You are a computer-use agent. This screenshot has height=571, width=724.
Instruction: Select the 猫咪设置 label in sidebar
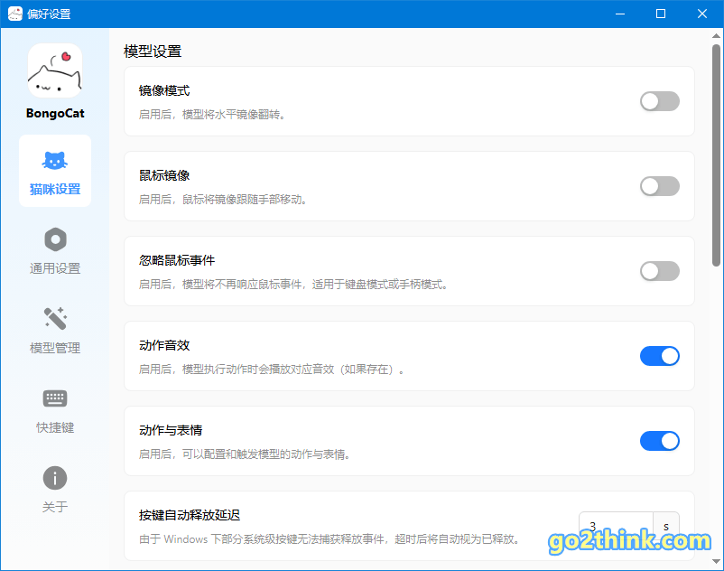click(55, 190)
